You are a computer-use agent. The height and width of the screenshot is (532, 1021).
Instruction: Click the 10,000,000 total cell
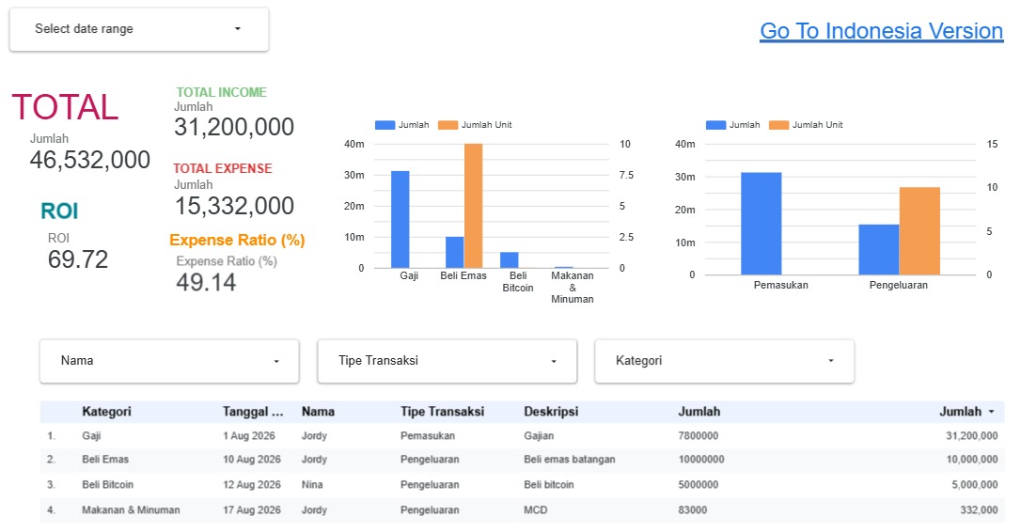click(x=972, y=459)
